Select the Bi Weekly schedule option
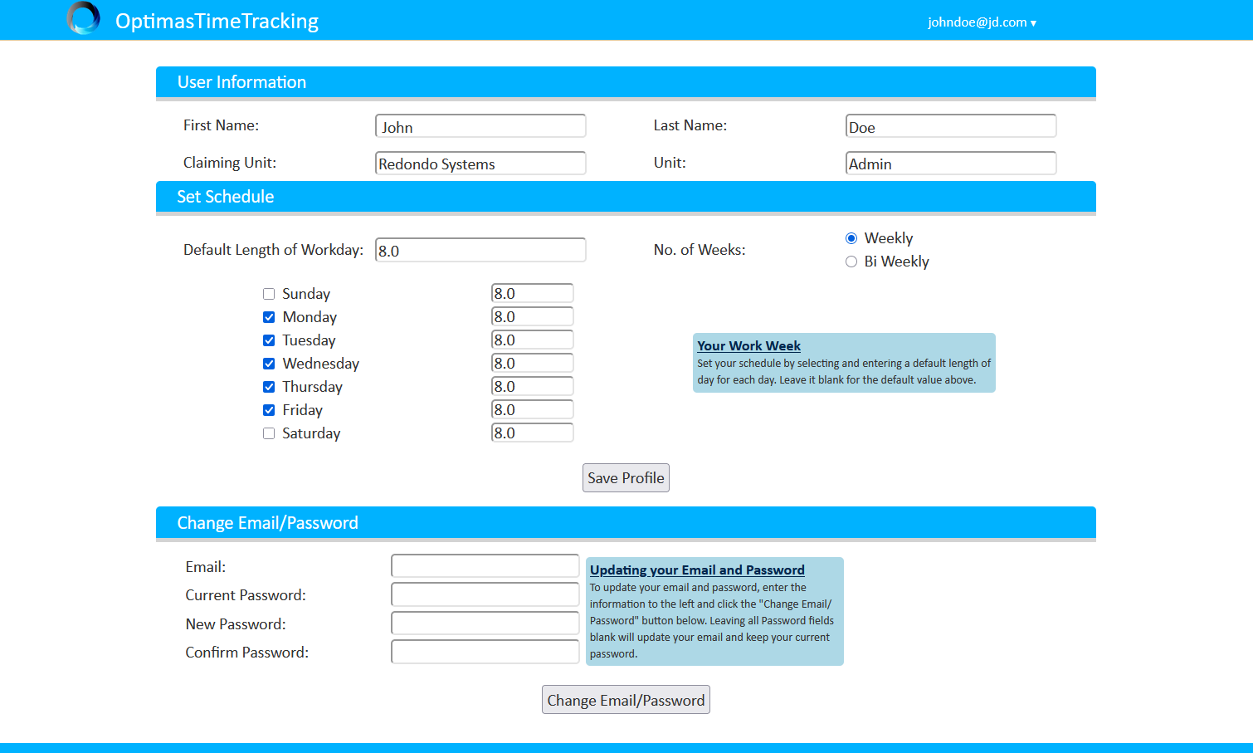The height and width of the screenshot is (753, 1253). (x=851, y=261)
